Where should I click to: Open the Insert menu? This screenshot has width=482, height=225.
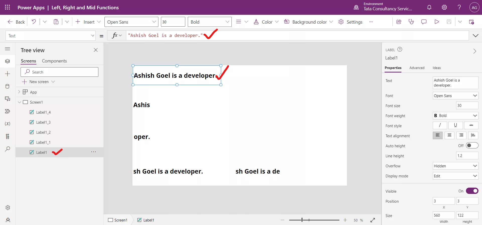(x=88, y=22)
